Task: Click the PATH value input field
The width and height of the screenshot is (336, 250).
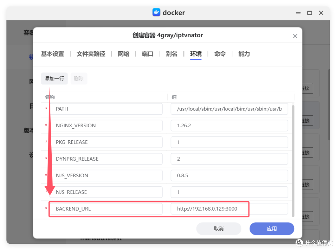Action: 229,109
